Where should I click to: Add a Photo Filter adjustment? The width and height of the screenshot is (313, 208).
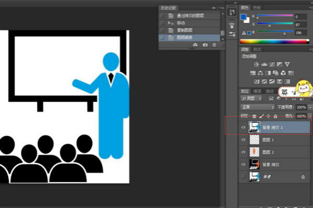275,73
